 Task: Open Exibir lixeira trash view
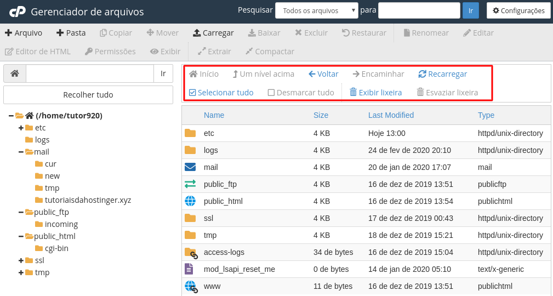[x=375, y=93]
